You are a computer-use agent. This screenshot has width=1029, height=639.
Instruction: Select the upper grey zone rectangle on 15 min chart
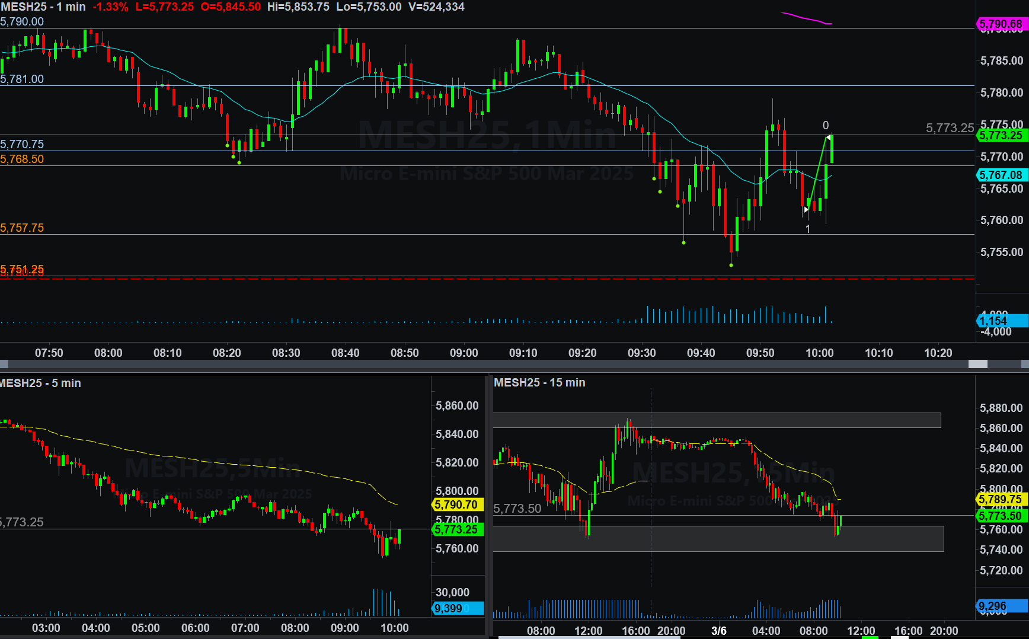tap(717, 420)
